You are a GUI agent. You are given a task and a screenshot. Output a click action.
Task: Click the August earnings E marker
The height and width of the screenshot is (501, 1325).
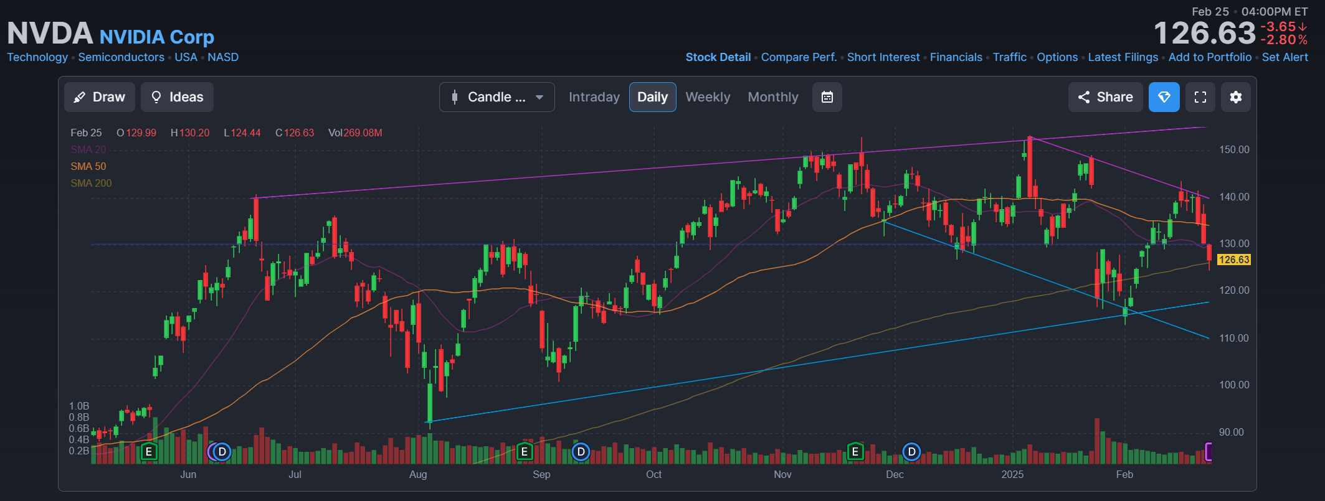525,452
